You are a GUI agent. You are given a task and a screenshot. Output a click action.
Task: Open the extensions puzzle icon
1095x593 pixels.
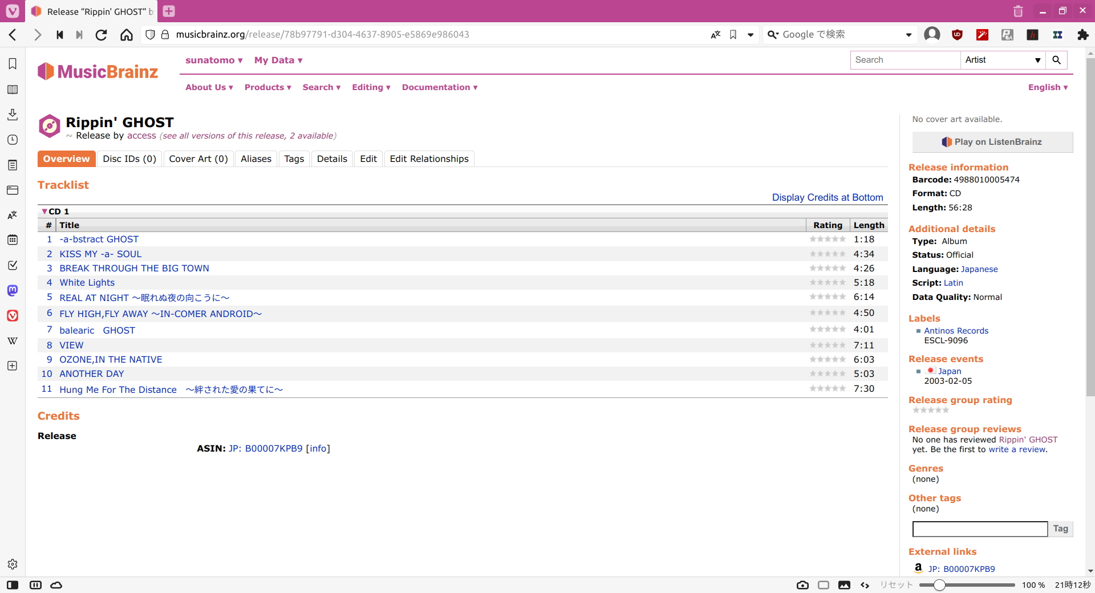[1082, 35]
